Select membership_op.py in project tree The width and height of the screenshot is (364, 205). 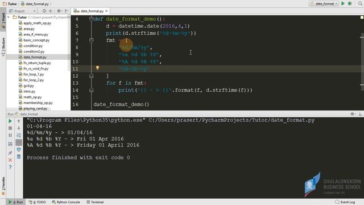click(36, 102)
